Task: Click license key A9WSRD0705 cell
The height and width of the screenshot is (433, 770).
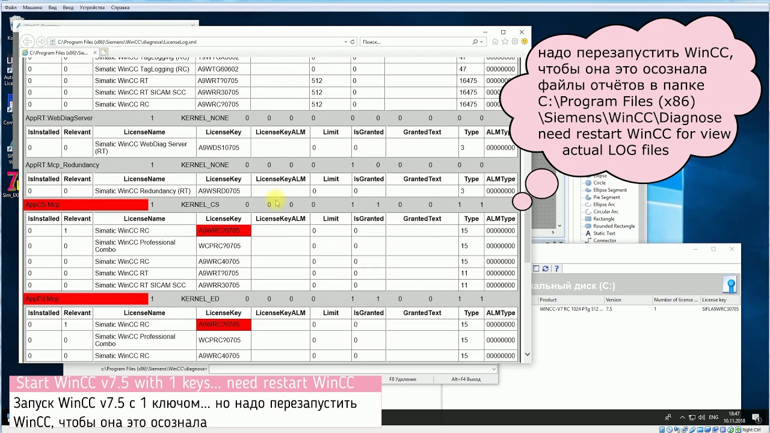Action: 223,191
